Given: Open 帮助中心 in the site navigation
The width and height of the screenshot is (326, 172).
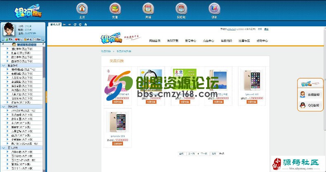Looking at the screenshot, I should pos(262,41).
